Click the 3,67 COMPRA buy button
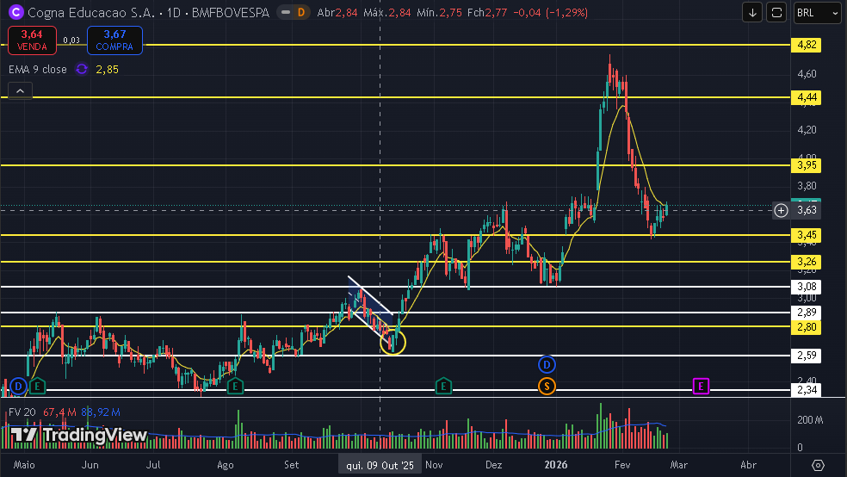This screenshot has width=847, height=477. pyautogui.click(x=114, y=40)
